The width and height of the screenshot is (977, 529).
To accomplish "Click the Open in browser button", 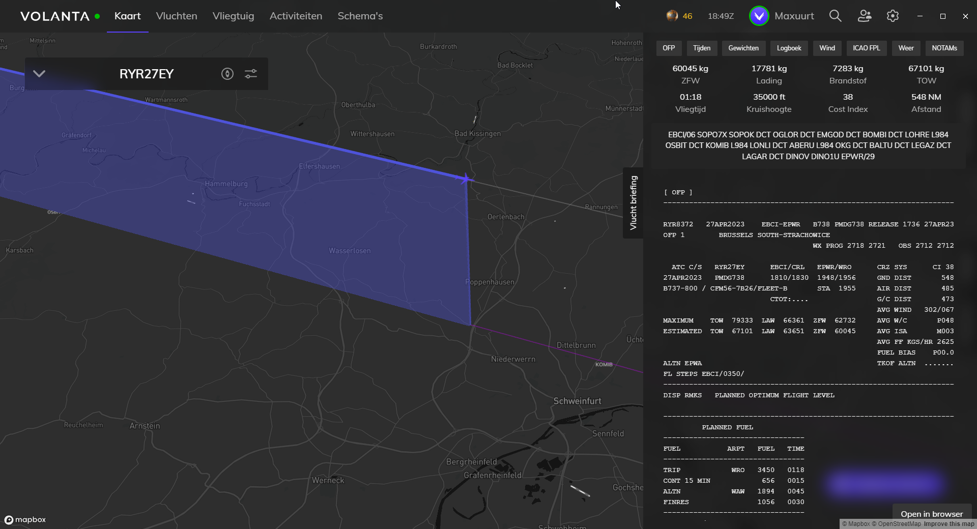I will pos(932,514).
